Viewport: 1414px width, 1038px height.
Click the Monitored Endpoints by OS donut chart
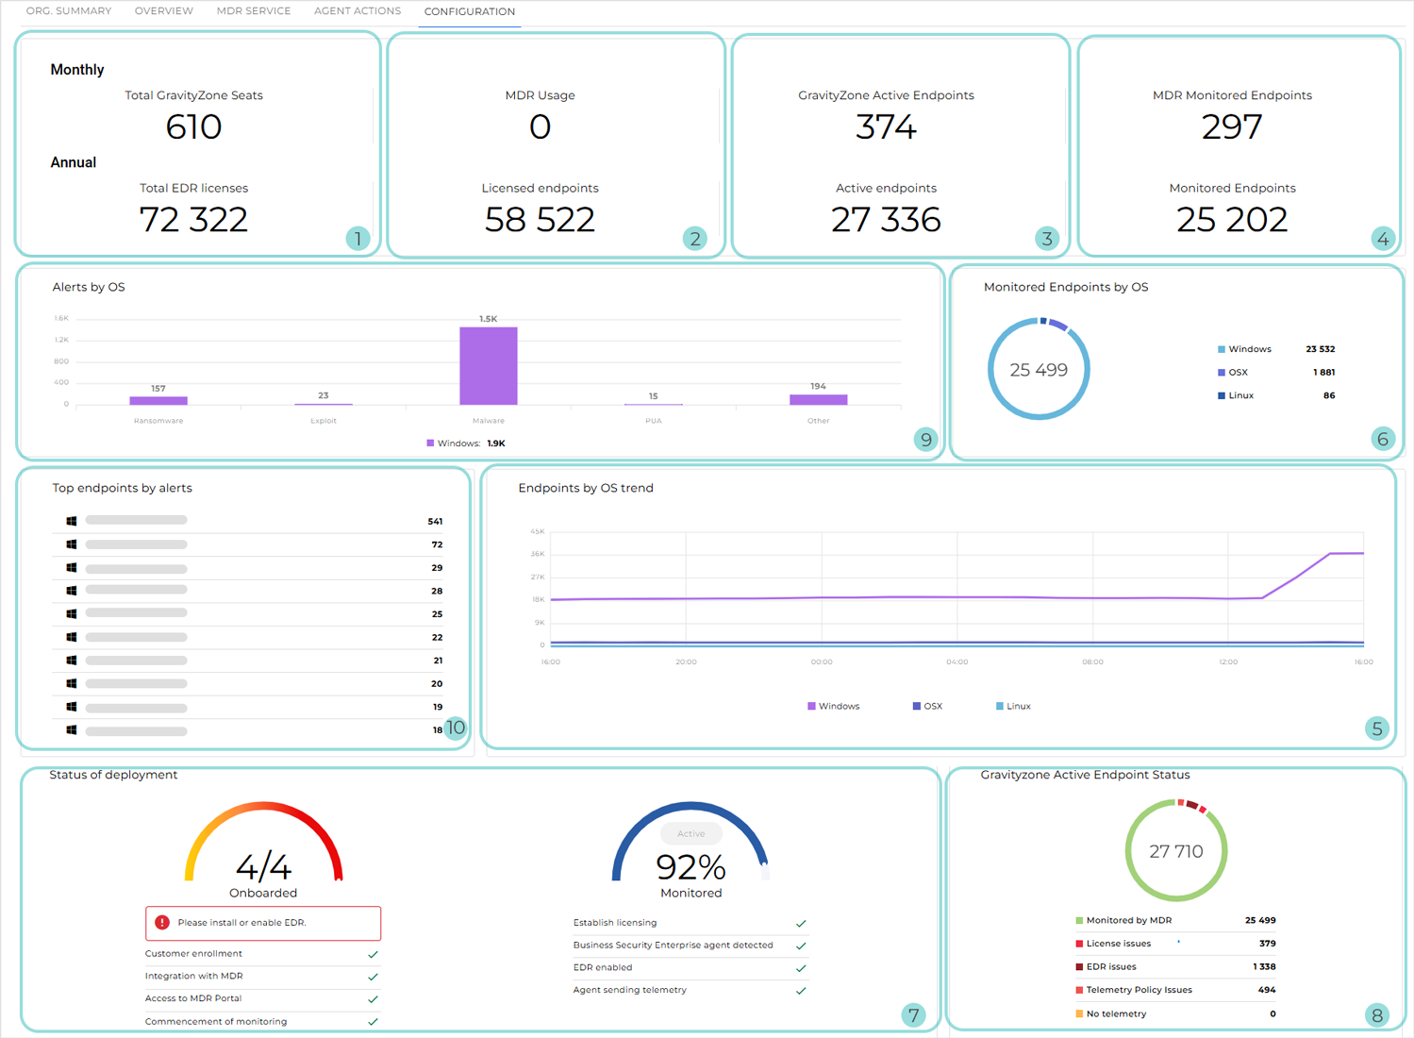pyautogui.click(x=1039, y=369)
